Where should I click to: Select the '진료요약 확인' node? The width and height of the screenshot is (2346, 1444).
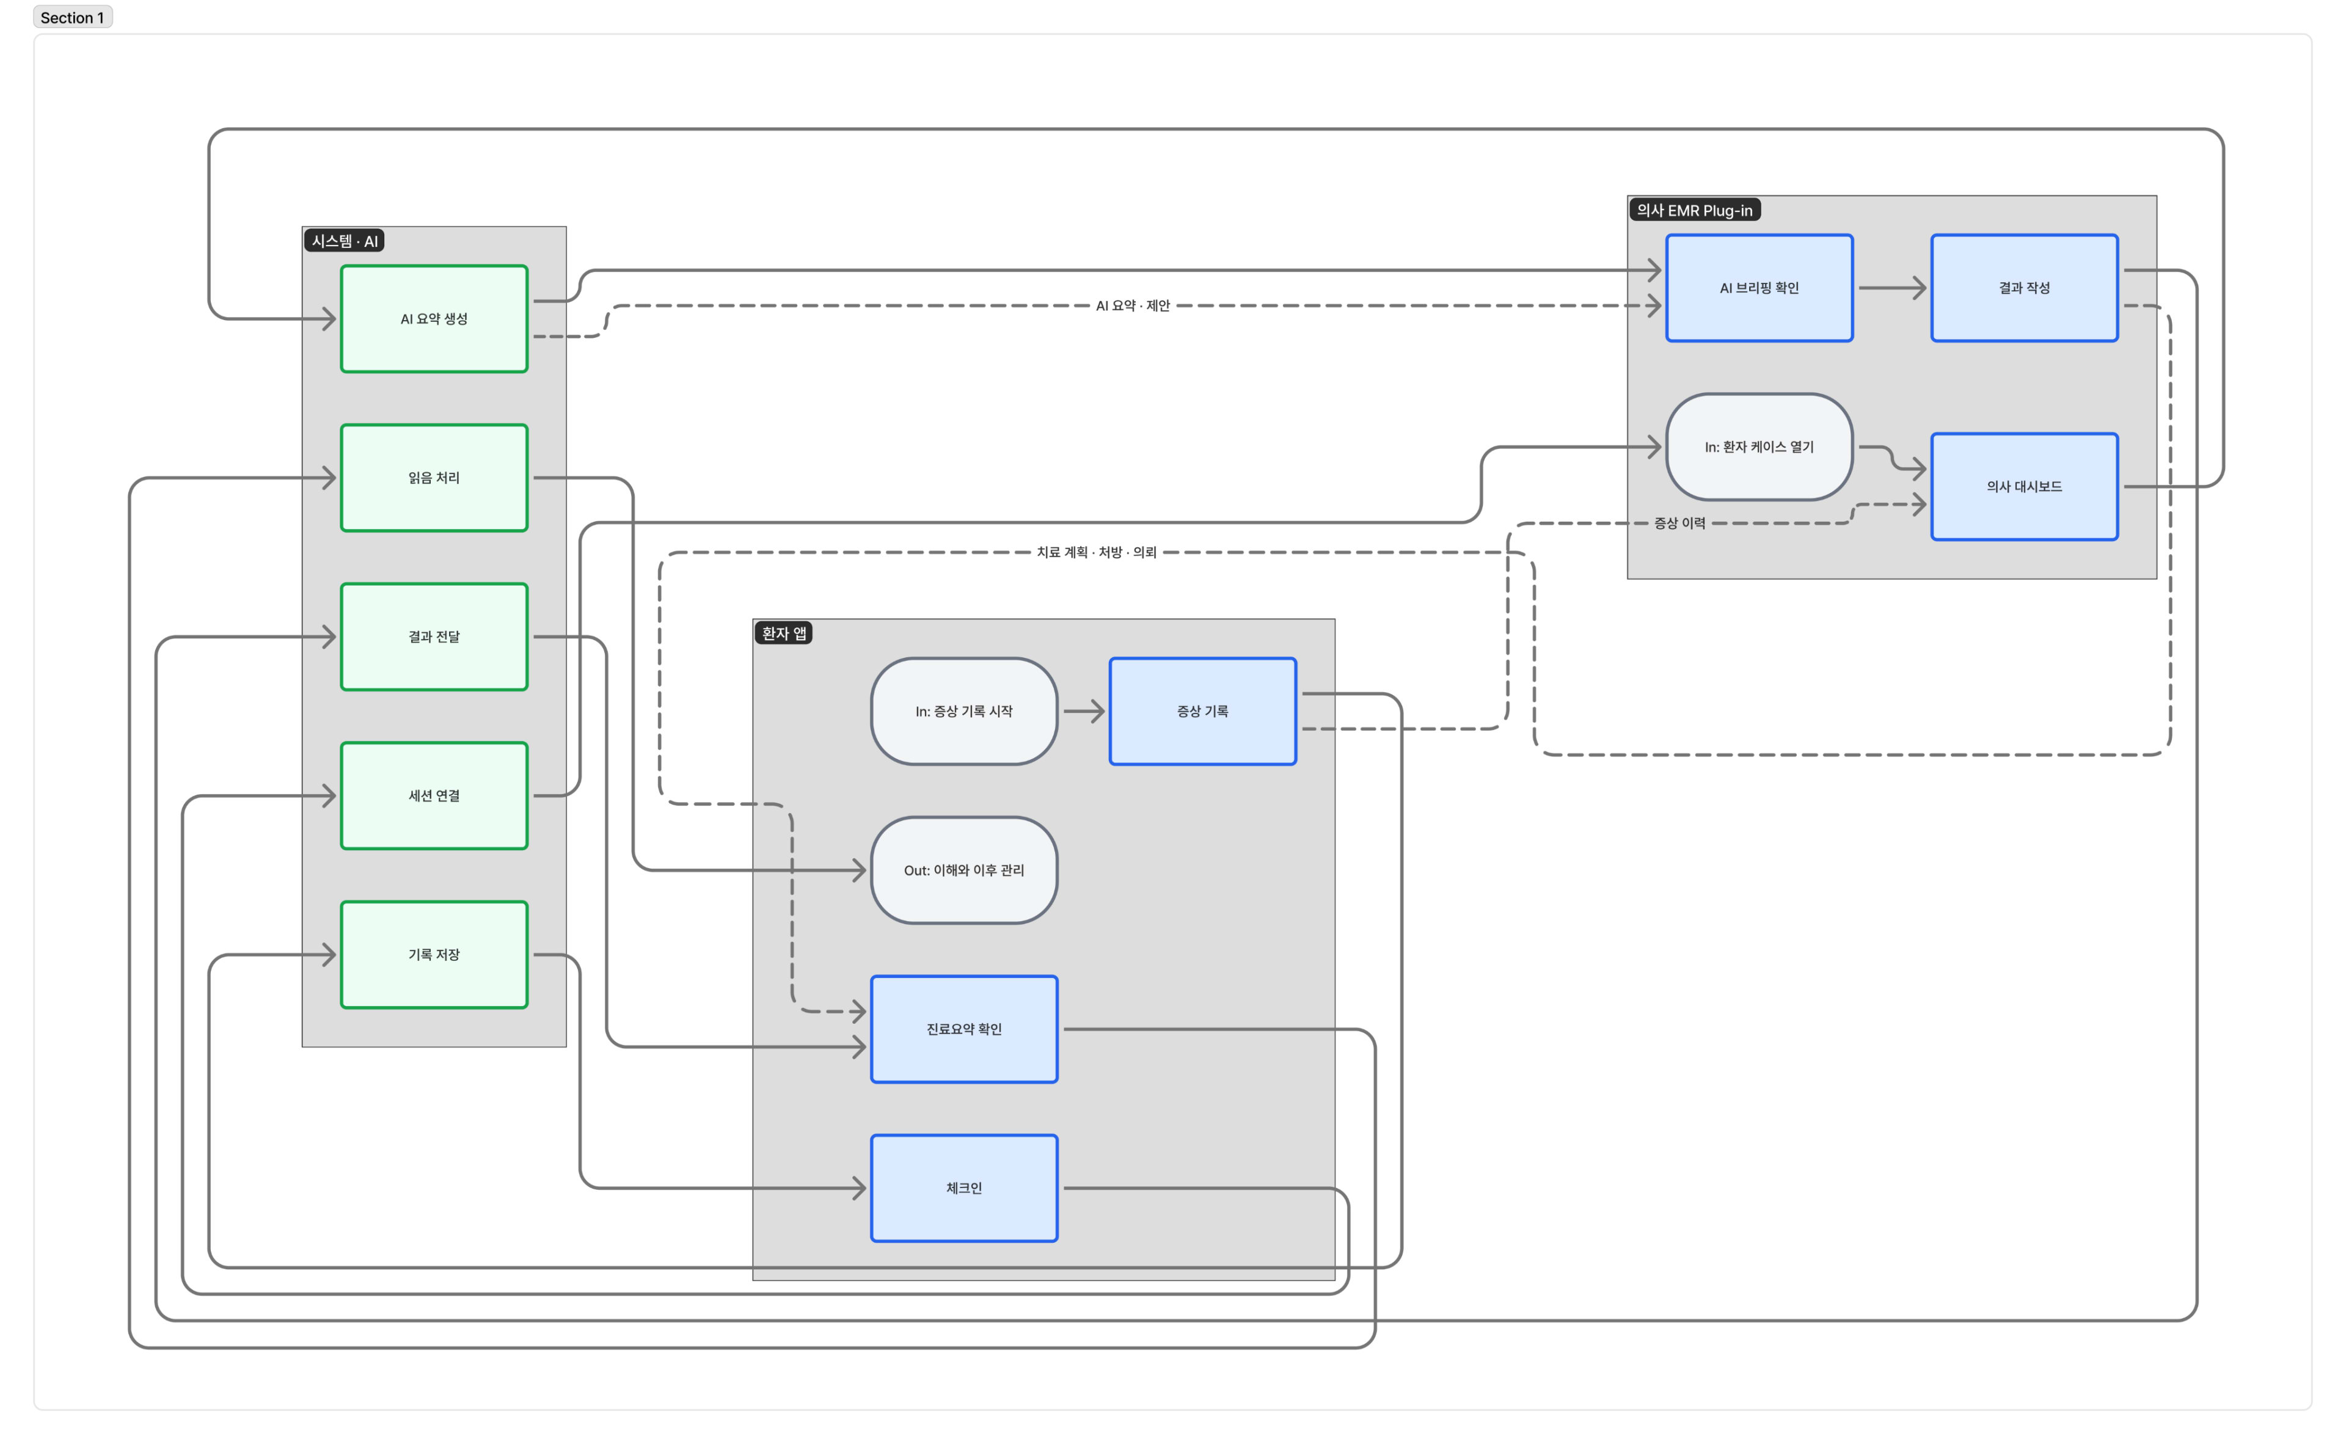(964, 1029)
